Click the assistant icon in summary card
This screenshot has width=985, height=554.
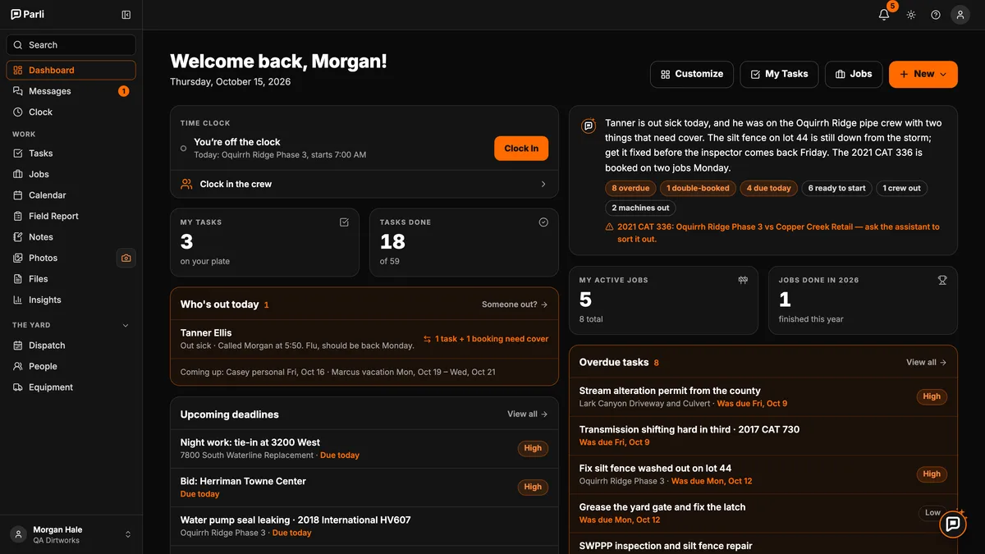[589, 126]
